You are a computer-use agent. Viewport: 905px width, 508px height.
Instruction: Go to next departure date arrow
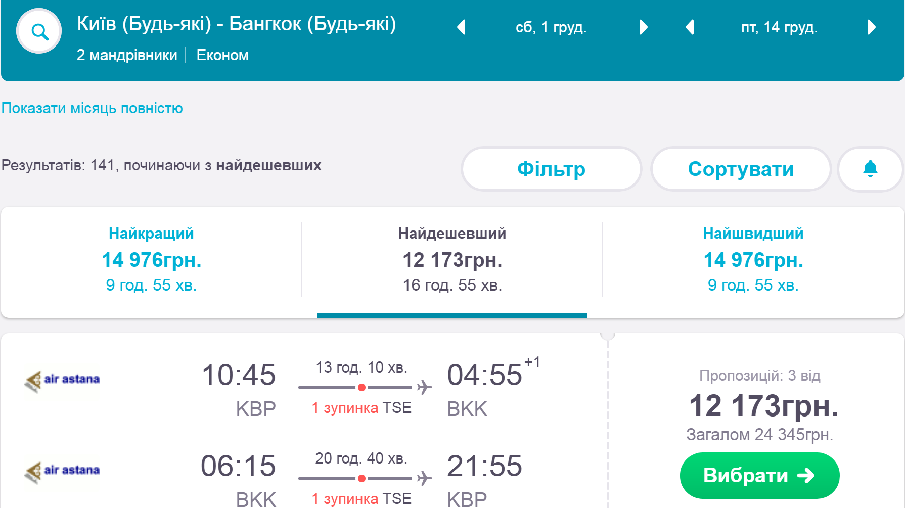click(643, 27)
